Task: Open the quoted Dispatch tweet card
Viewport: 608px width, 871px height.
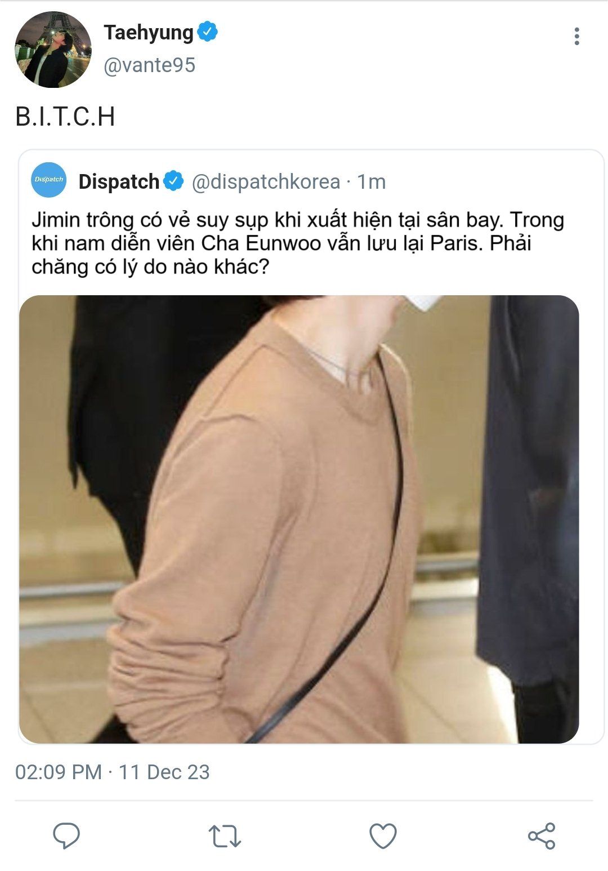Action: click(x=311, y=447)
